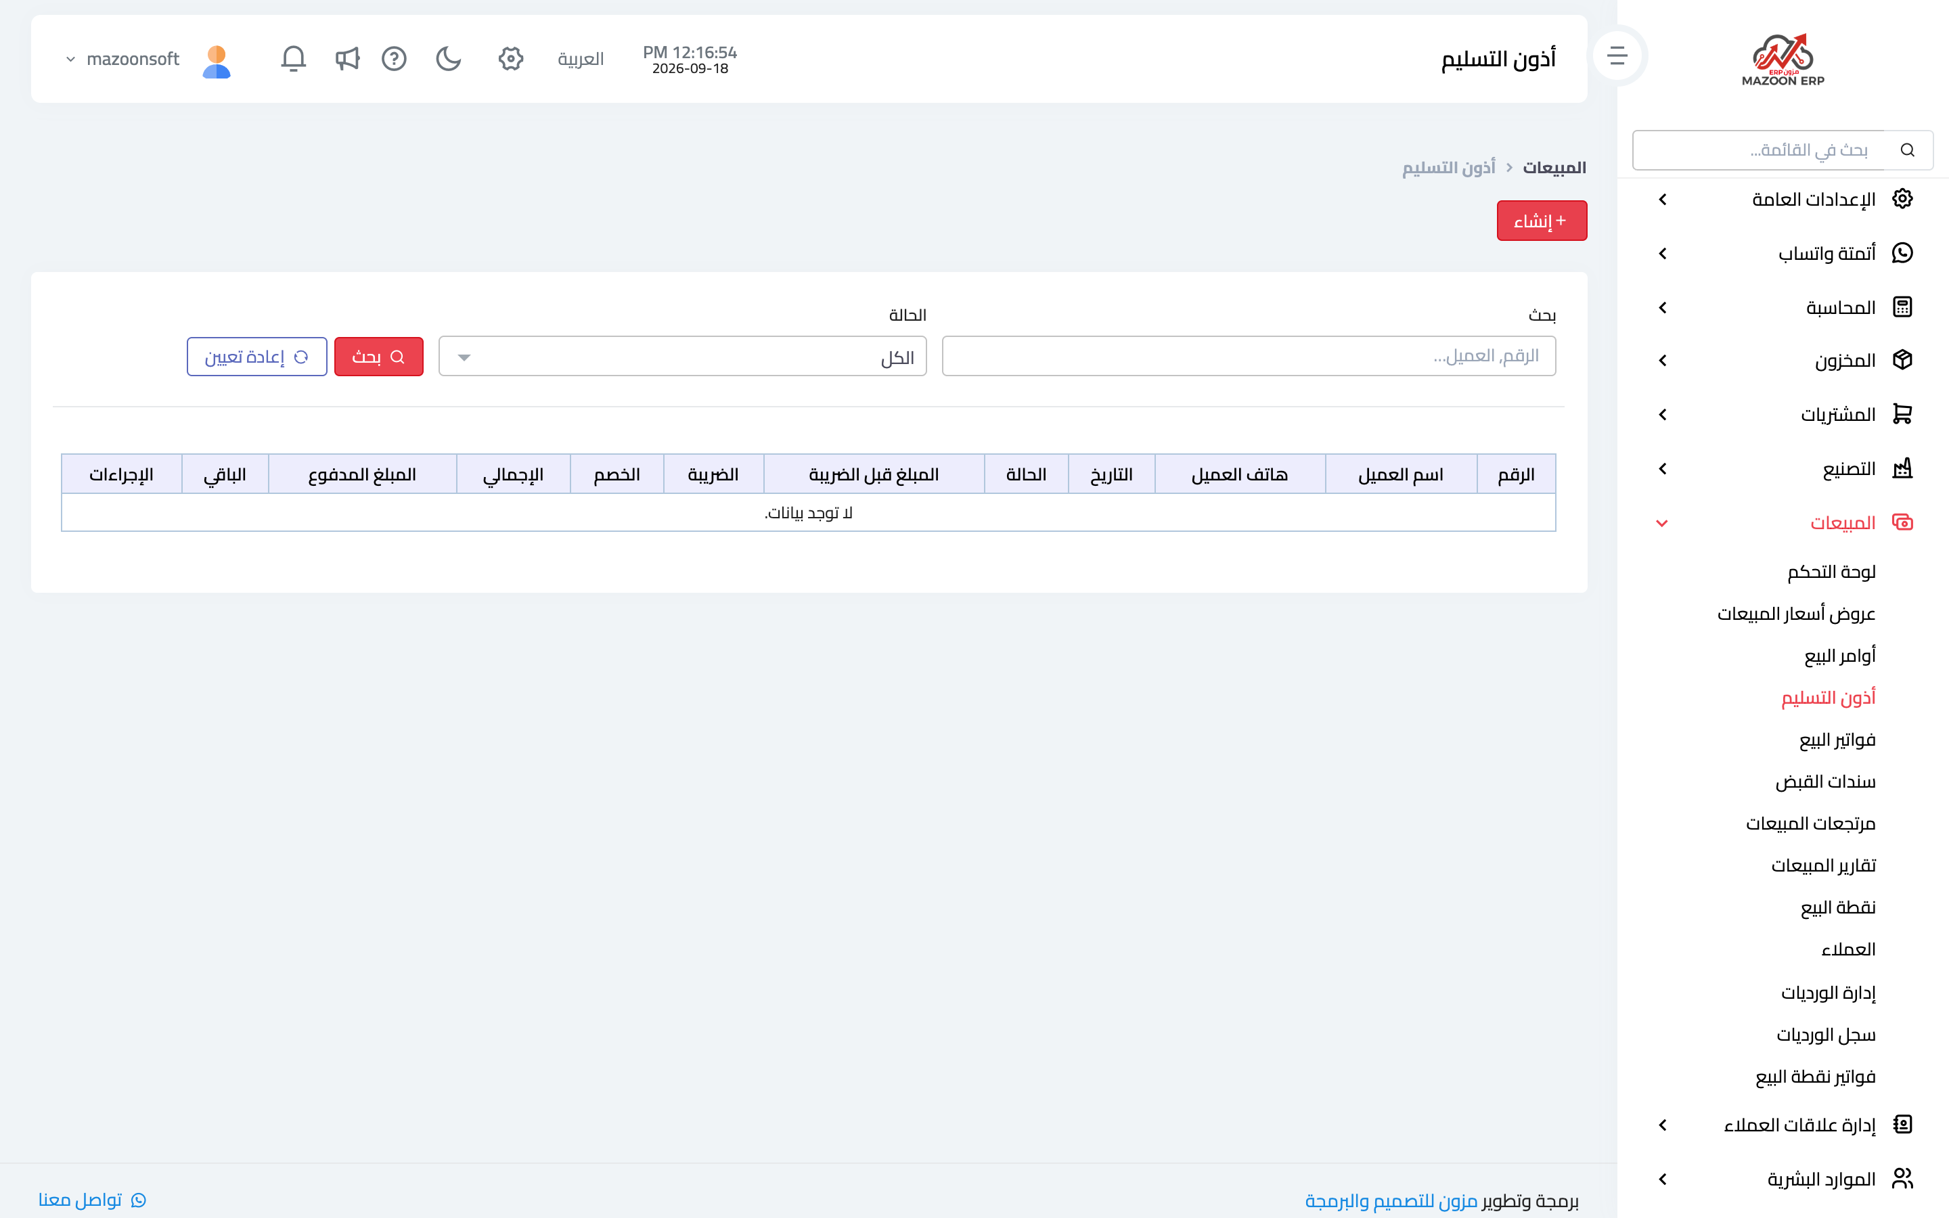Image resolution: width=1949 pixels, height=1218 pixels.
Task: Collapse المبيعات menu chevron
Action: [x=1661, y=524]
